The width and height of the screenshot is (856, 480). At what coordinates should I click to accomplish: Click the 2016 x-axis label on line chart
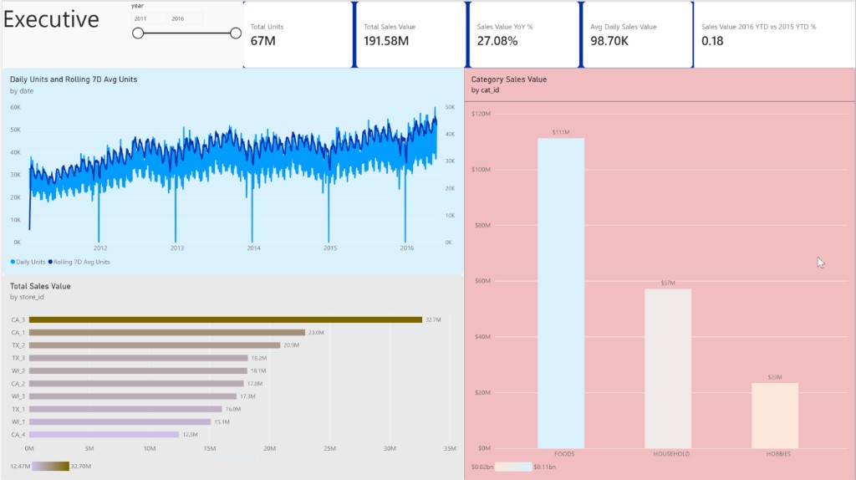point(407,248)
